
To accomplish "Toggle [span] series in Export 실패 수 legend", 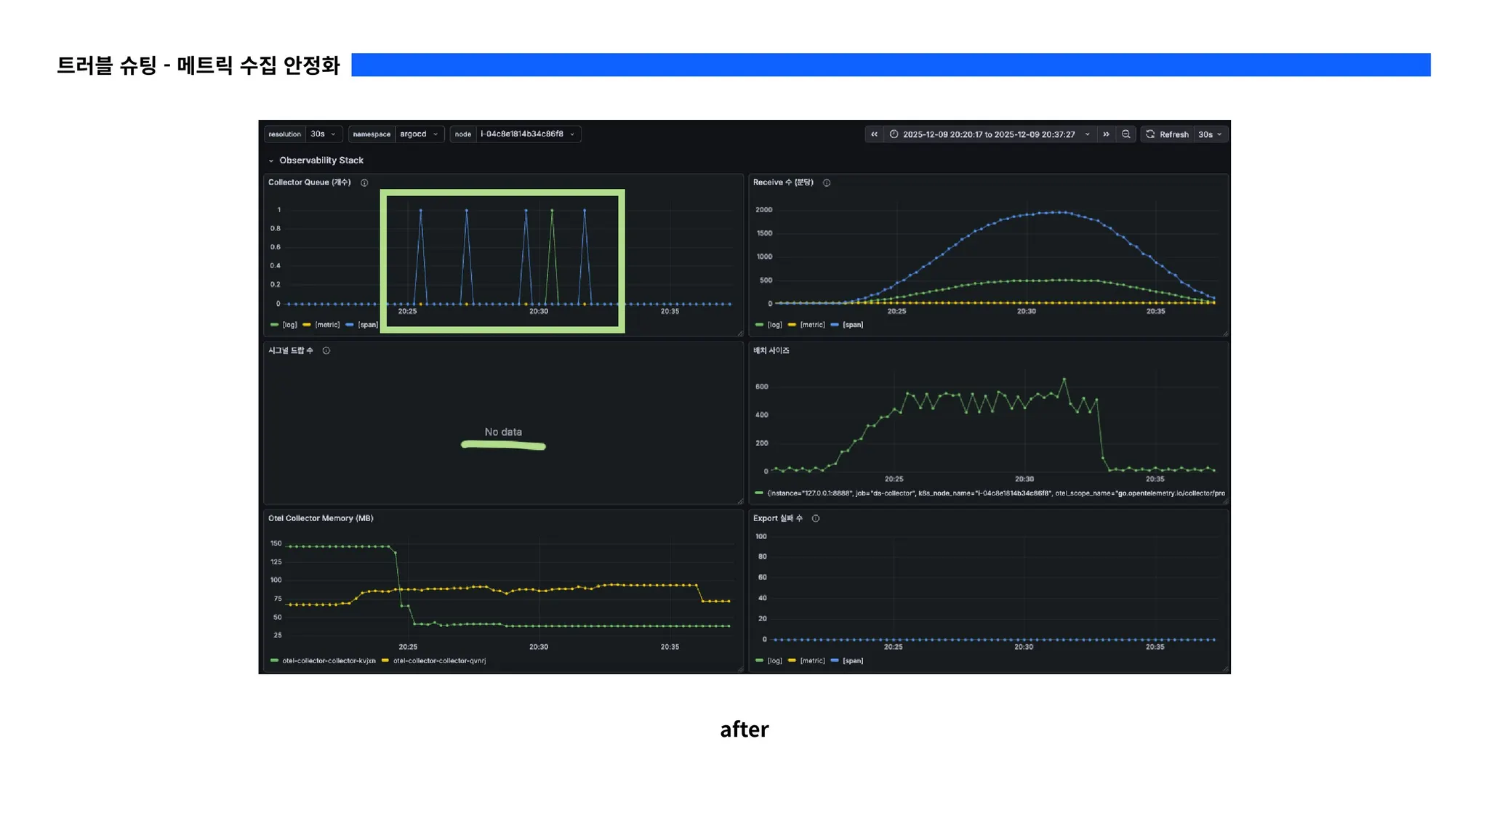I will pos(853,661).
